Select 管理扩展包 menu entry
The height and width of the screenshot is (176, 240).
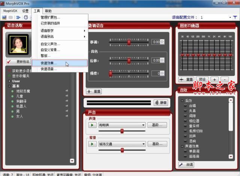60,18
